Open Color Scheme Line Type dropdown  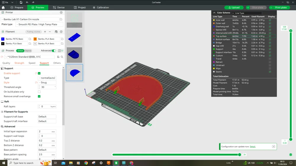[x=247, y=13]
